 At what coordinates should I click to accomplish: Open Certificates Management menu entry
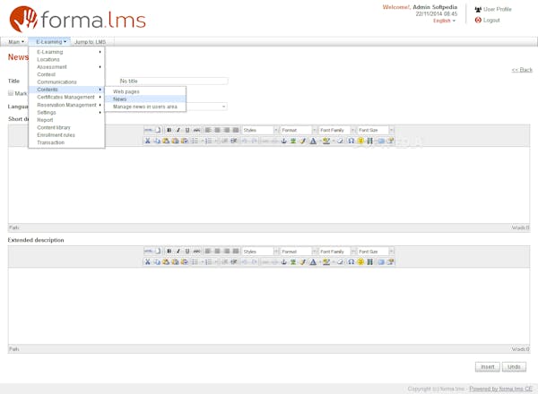66,97
